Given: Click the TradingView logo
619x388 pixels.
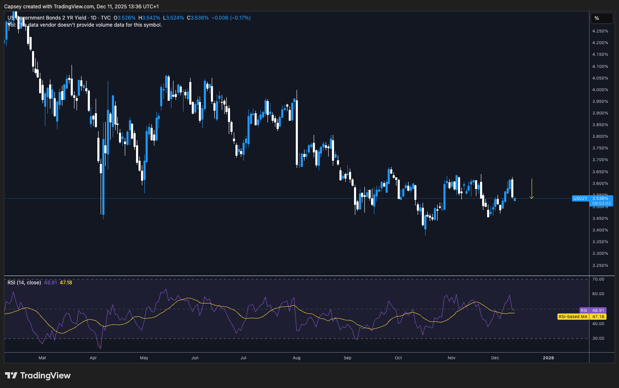Looking at the screenshot, I should [x=38, y=376].
